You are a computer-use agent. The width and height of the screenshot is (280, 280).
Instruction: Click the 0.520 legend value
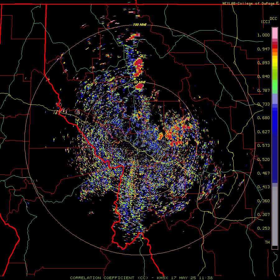[x=264, y=160]
